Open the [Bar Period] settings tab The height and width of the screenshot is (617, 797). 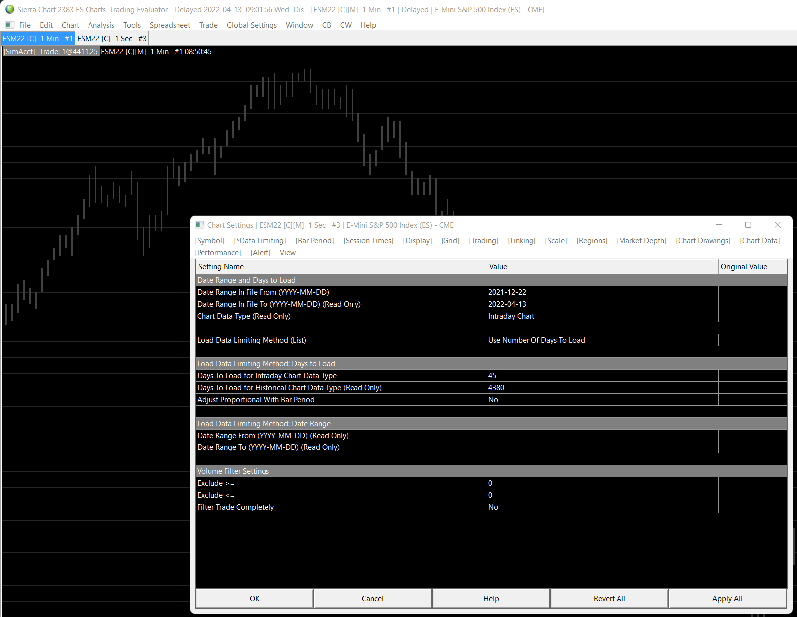click(x=315, y=241)
